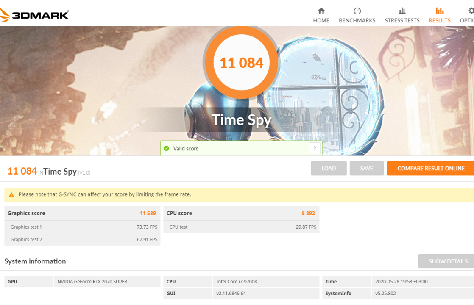Click the CPU score header label
The height and width of the screenshot is (305, 474).
(x=179, y=213)
